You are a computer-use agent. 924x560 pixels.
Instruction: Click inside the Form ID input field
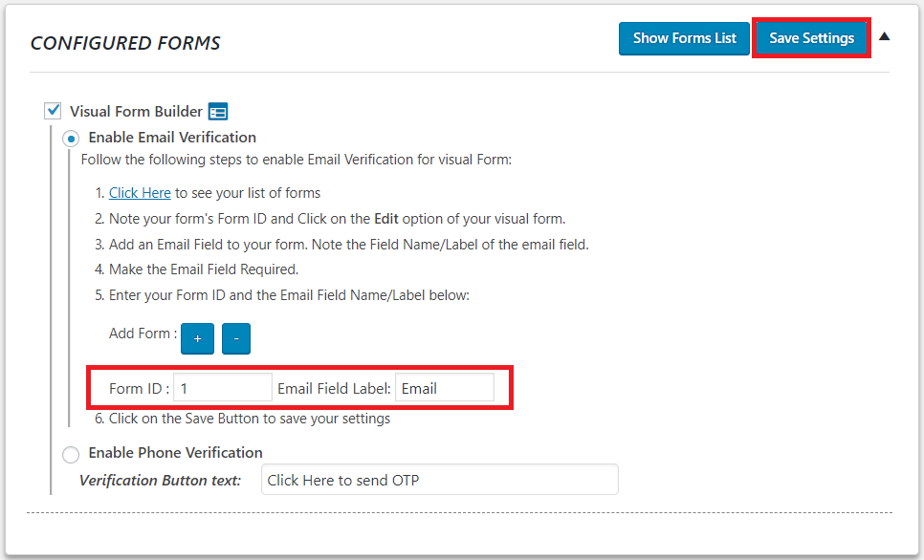tap(222, 387)
